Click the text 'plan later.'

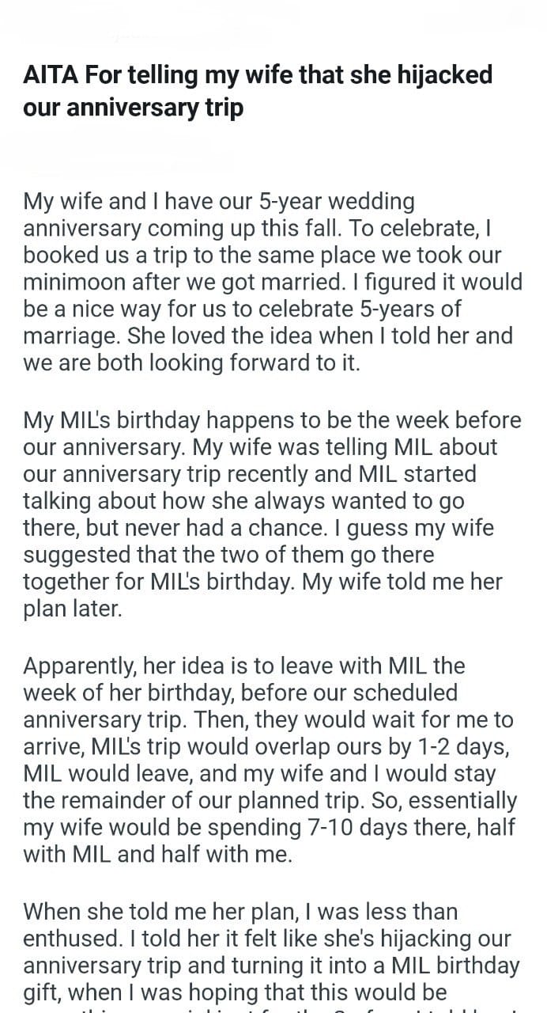pyautogui.click(x=73, y=609)
